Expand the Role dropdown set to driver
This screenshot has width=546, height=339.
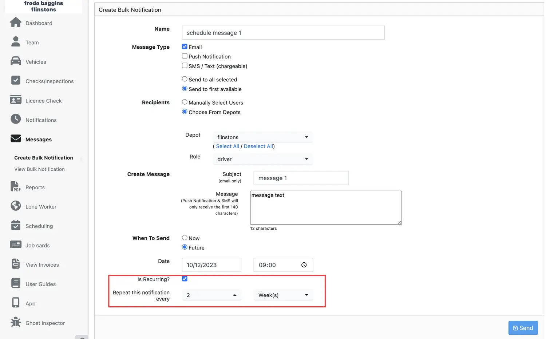[262, 159]
